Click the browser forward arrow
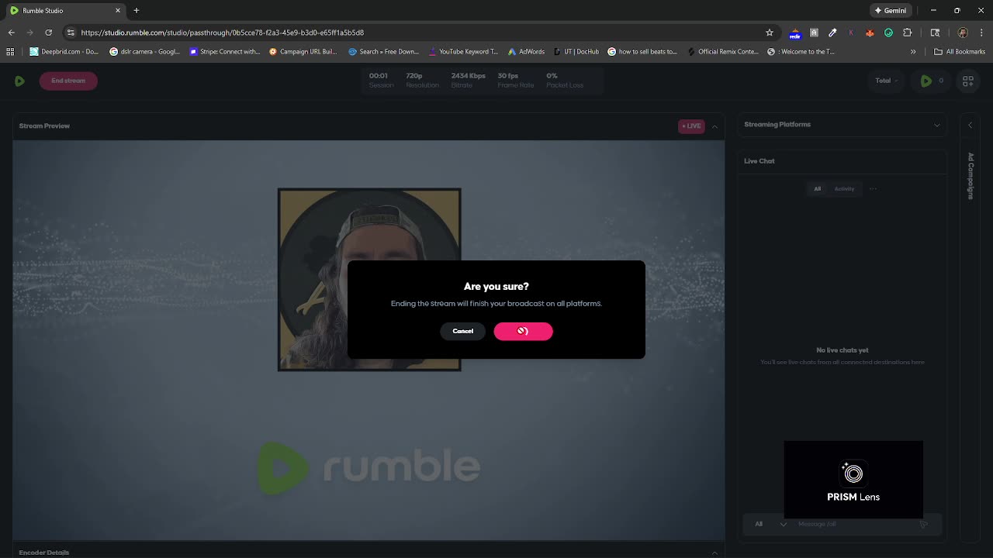993x558 pixels. [x=29, y=33]
